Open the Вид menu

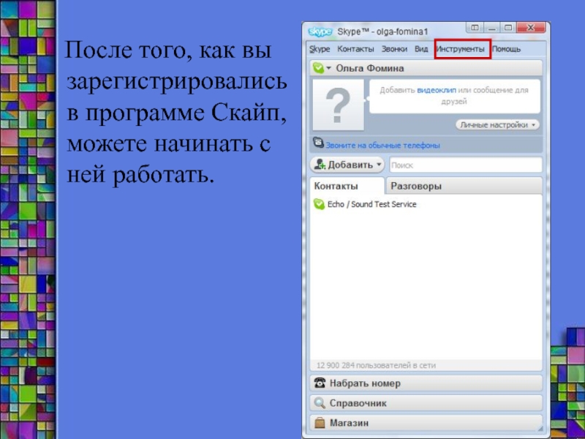421,49
